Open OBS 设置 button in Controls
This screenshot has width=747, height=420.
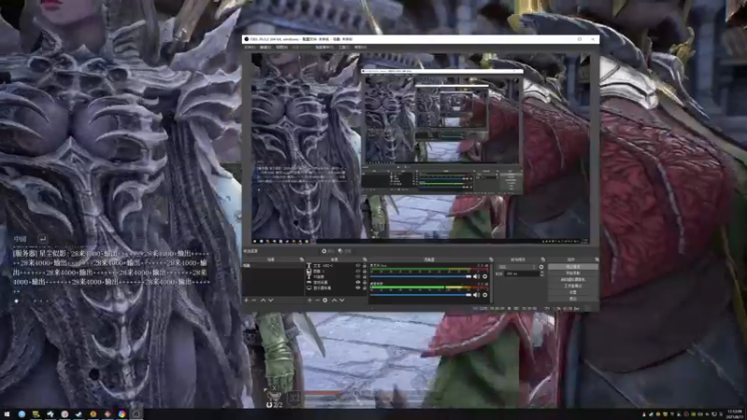pyautogui.click(x=572, y=292)
